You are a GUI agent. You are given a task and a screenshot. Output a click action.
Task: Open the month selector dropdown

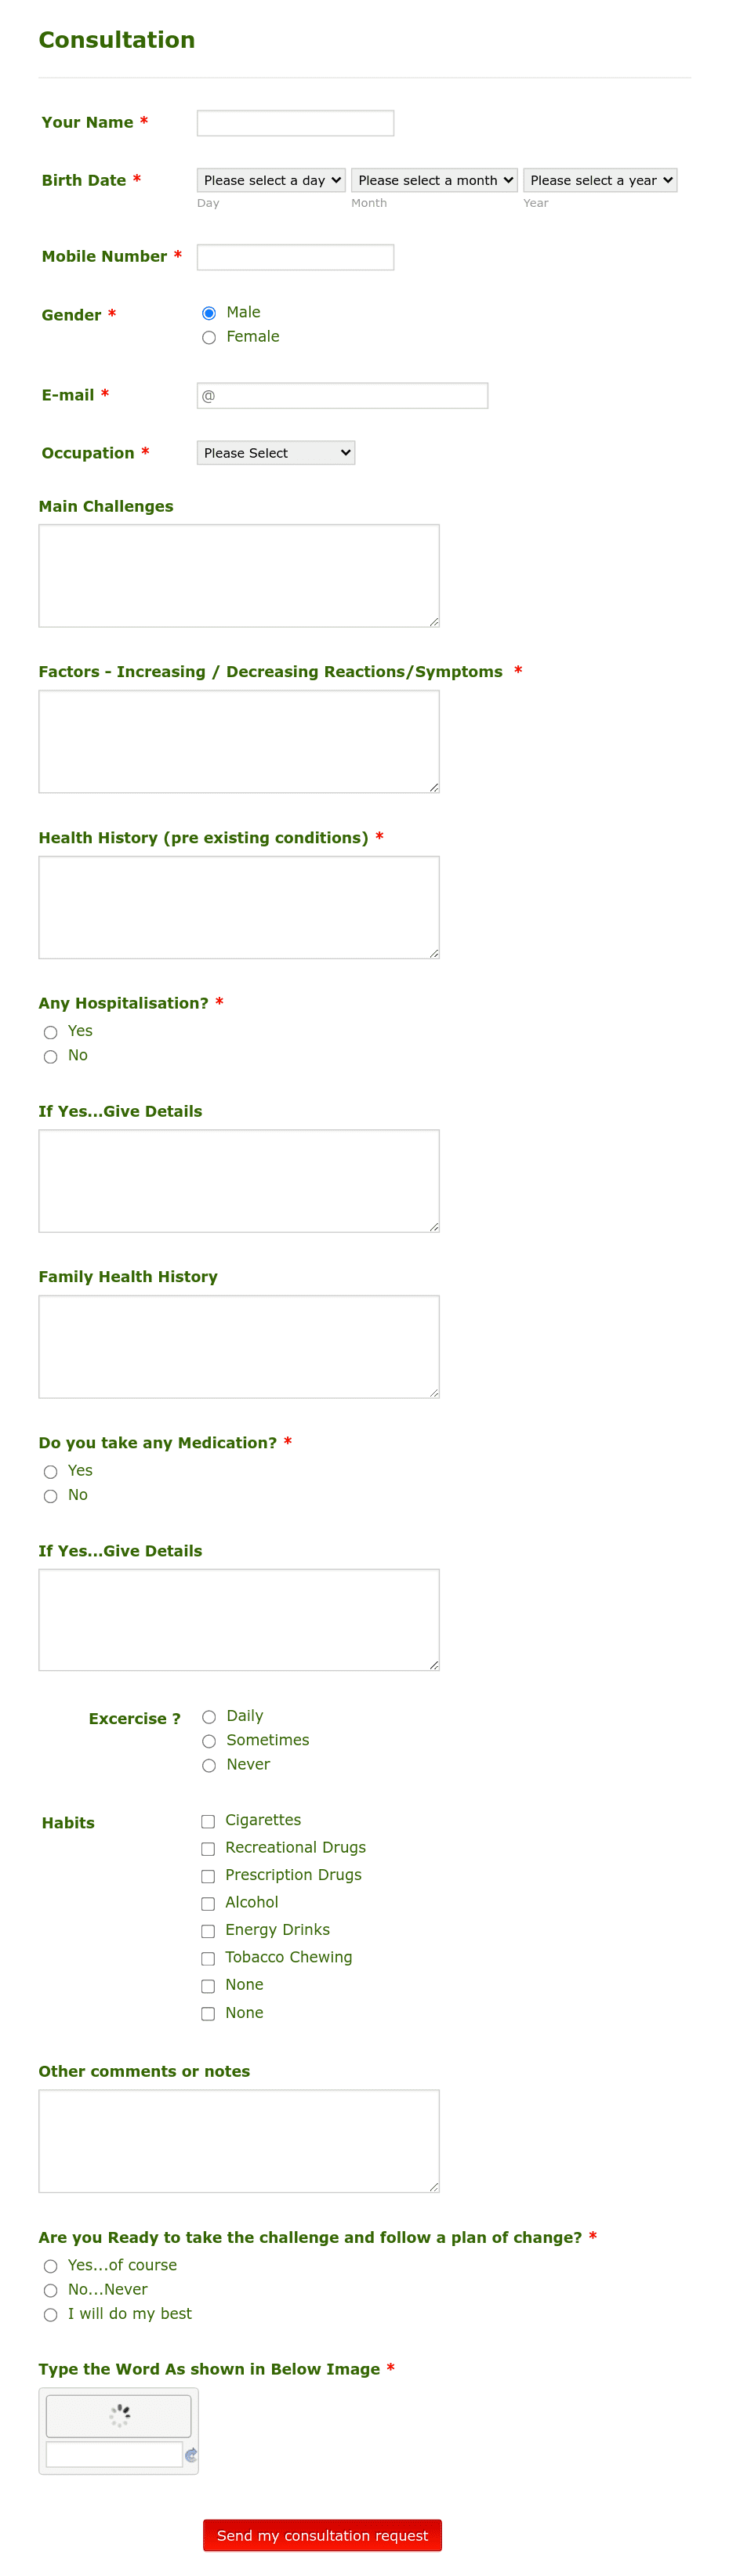pyautogui.click(x=434, y=180)
